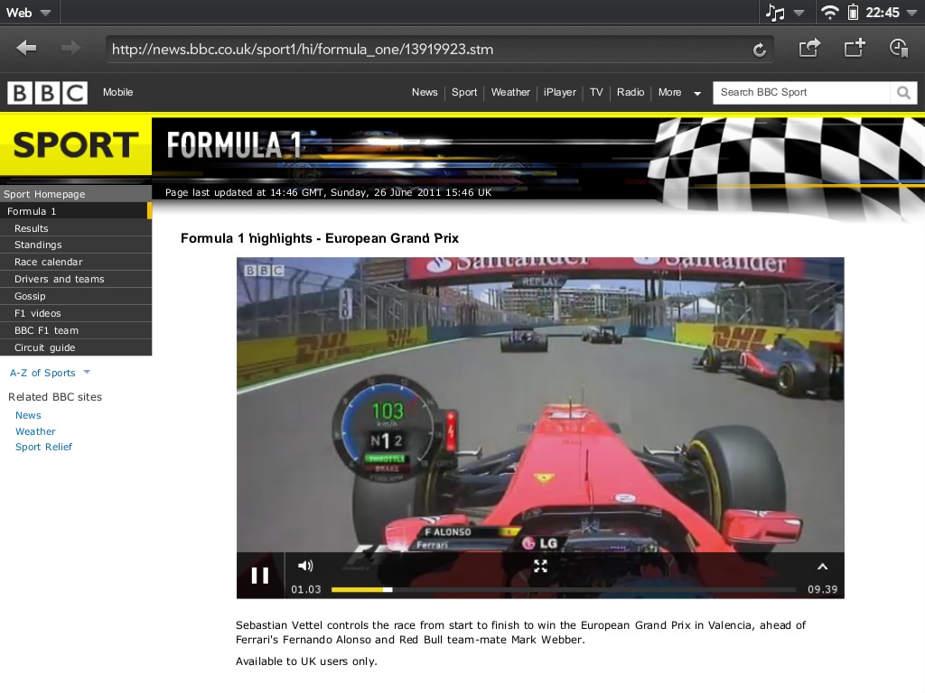The image size is (925, 693).
Task: Click the "Formula 1 highlights - European Grand Prix" heading
Action: point(320,238)
